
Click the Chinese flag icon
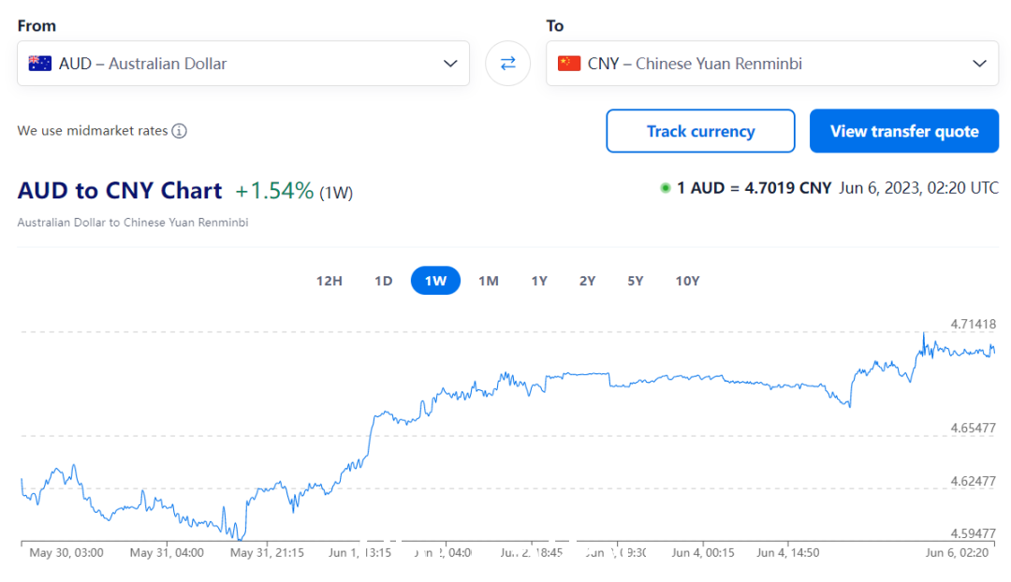(569, 64)
